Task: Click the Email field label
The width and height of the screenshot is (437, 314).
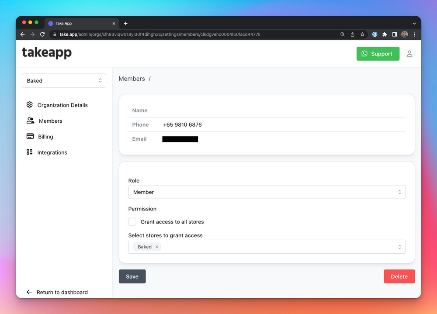Action: [x=139, y=139]
